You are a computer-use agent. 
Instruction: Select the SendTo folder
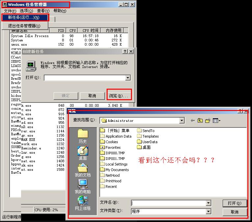point(146,131)
